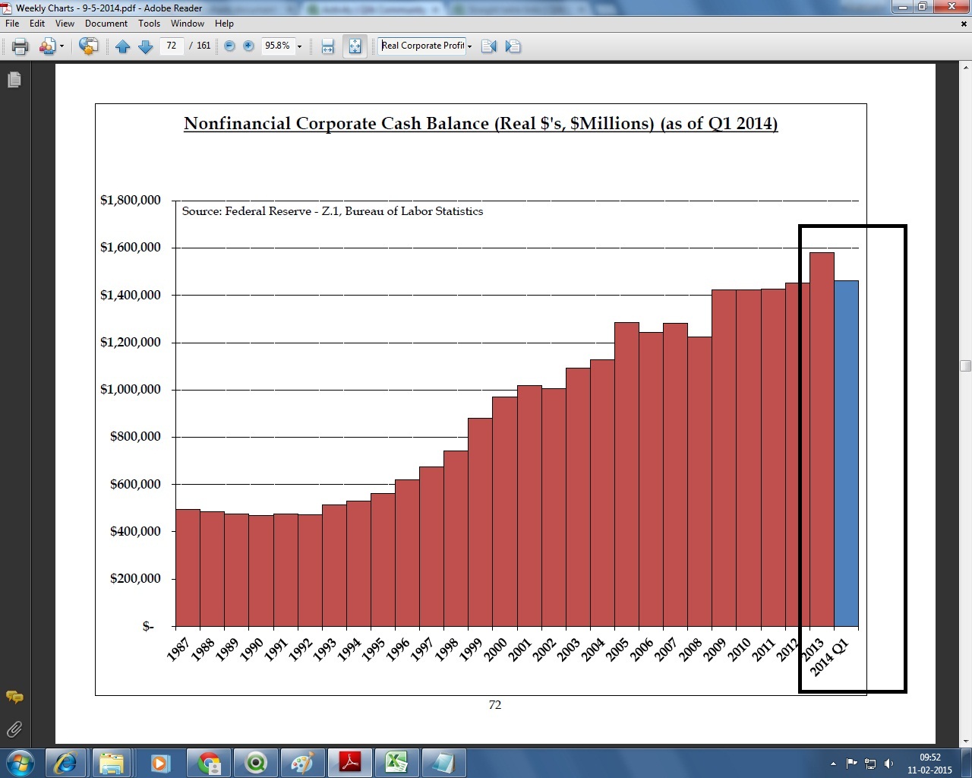Open the Find options dropdown arrow
This screenshot has width=972, height=778.
pos(470,46)
